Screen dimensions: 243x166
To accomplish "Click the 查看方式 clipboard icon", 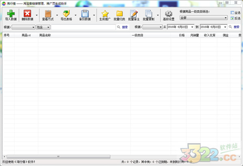I will tap(48, 13).
